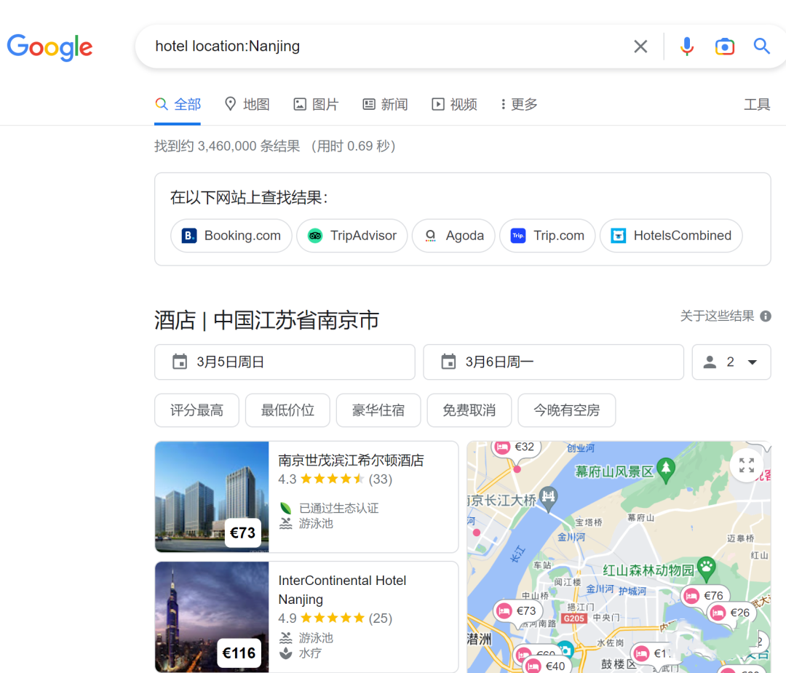
Task: Open check-out date 3月6日周一
Action: (553, 362)
